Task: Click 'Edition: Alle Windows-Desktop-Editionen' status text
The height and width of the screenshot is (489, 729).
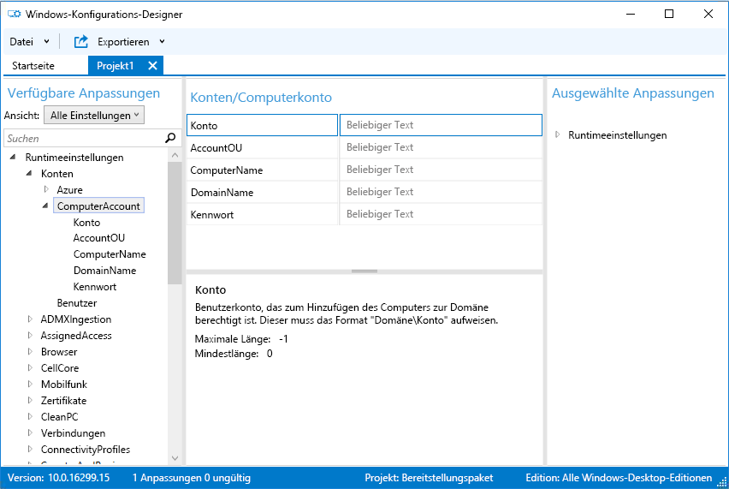Action: point(619,478)
